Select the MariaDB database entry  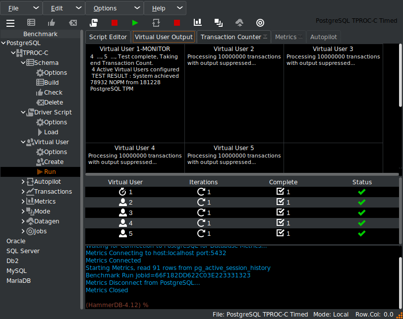(18, 281)
